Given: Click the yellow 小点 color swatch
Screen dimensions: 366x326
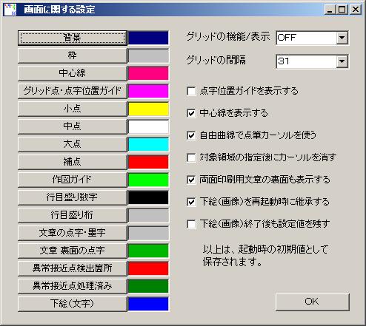Looking at the screenshot, I should tap(148, 109).
